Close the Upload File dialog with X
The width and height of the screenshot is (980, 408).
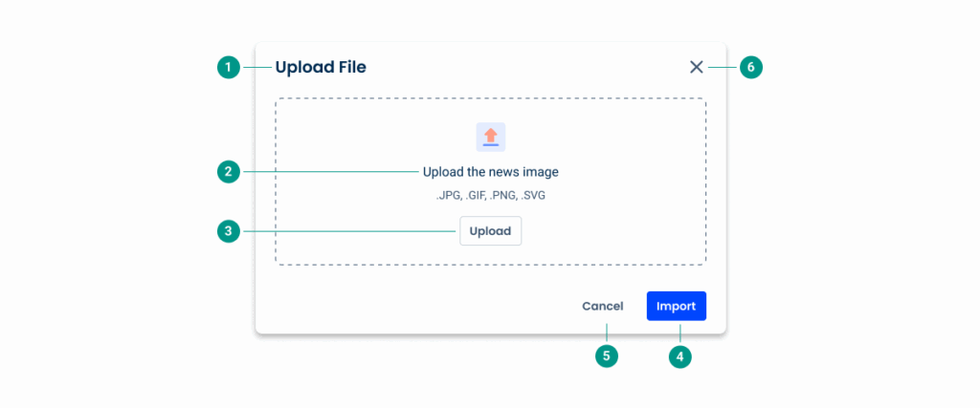(696, 67)
